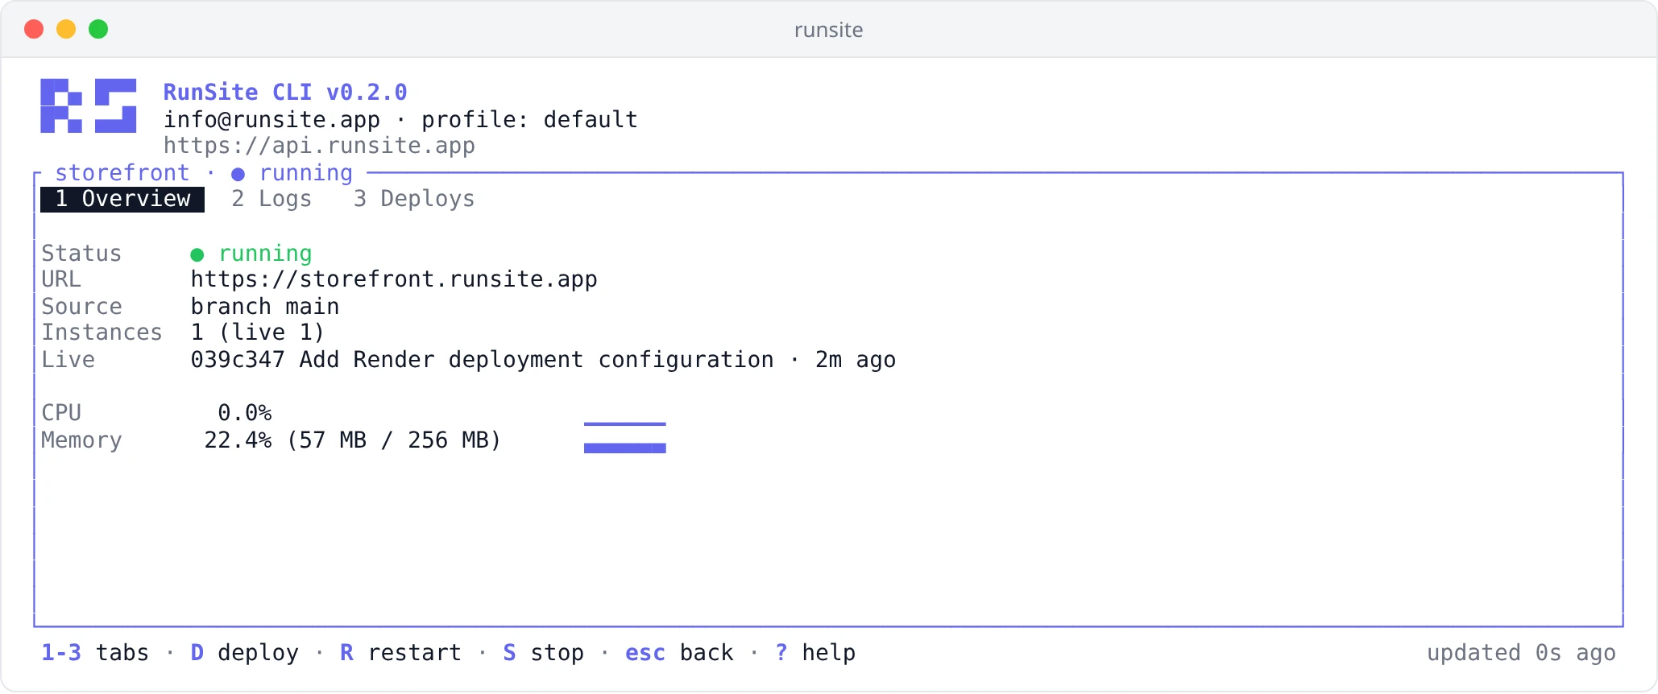Click the Status row label
1658x694 pixels.
coord(81,254)
